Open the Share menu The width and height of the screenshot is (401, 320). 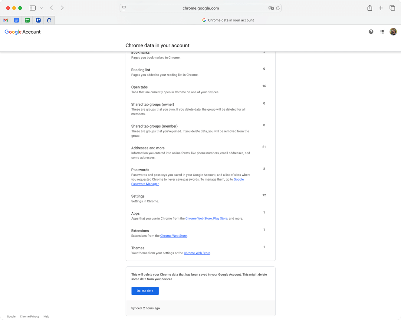[x=370, y=8]
